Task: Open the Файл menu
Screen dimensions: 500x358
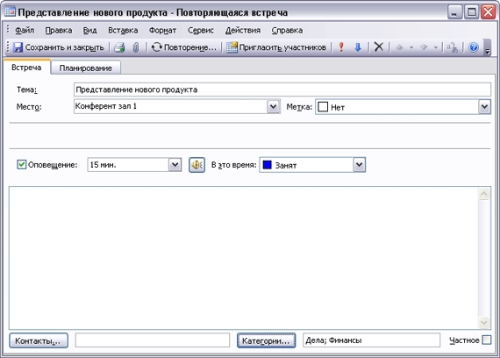Action: tap(25, 31)
